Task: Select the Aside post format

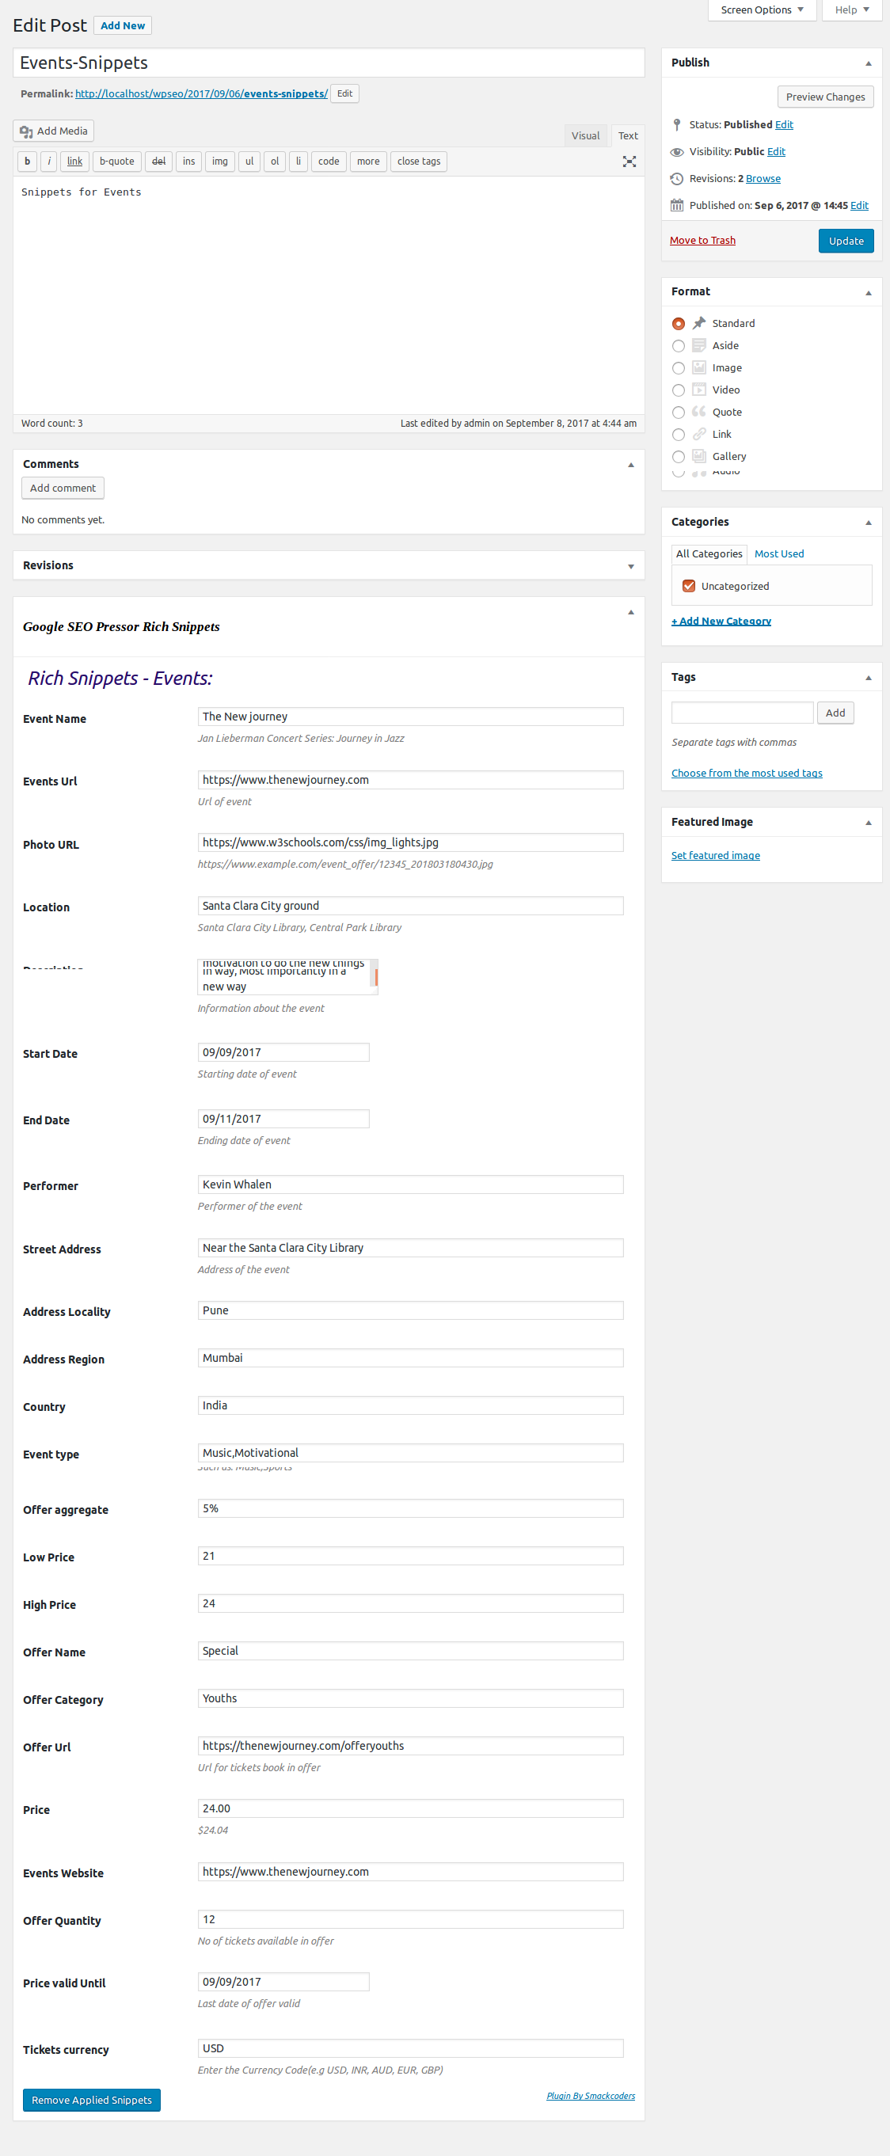Action: [x=678, y=346]
